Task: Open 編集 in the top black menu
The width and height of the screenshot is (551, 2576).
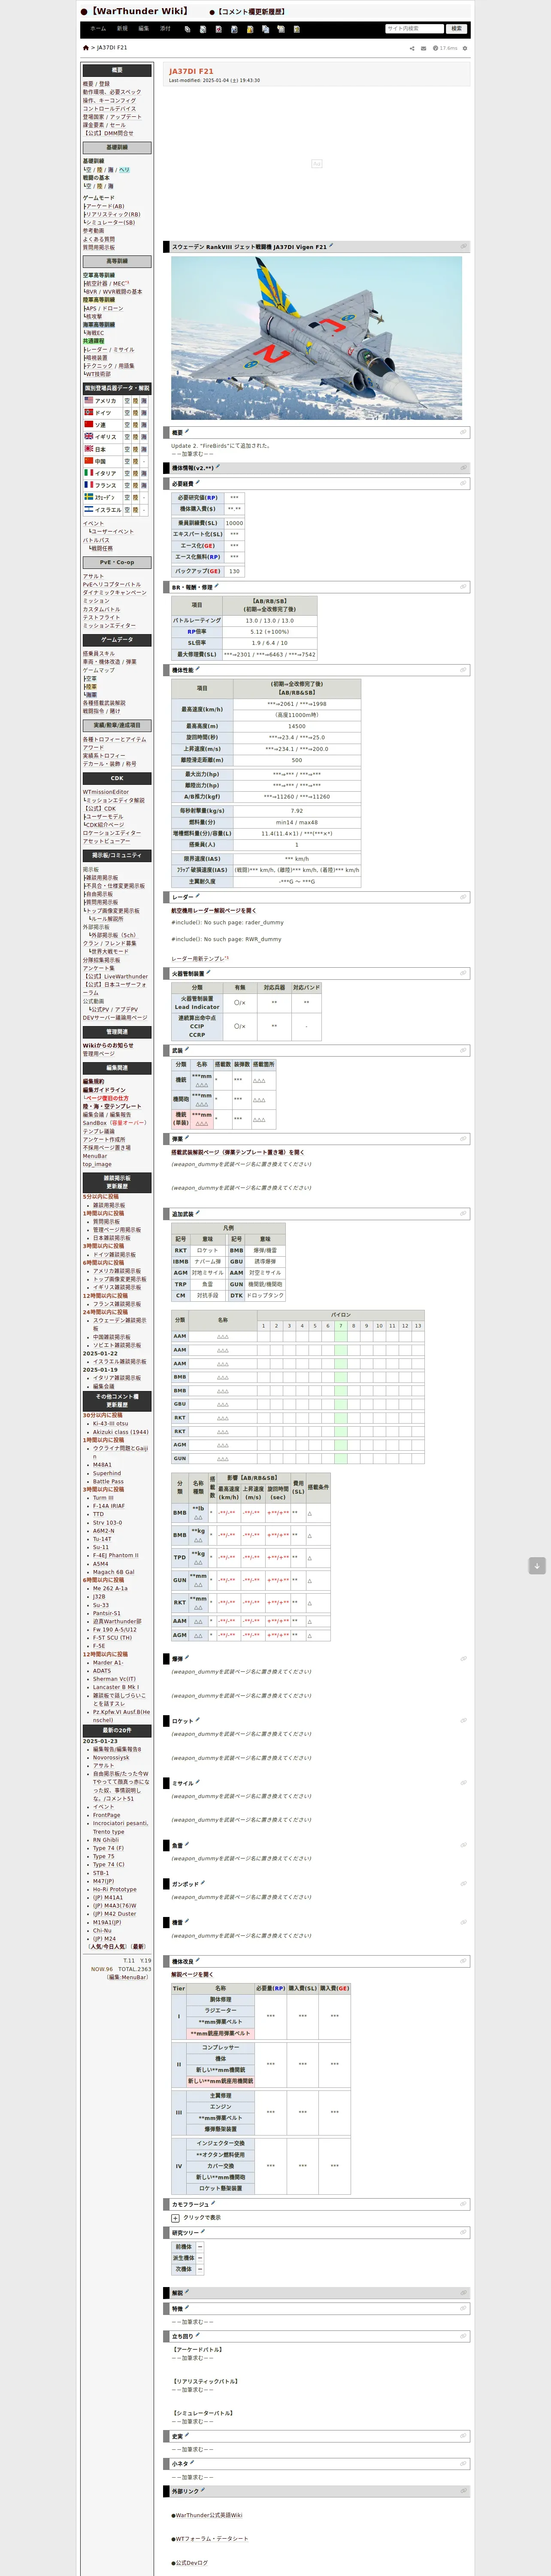Action: click(144, 29)
